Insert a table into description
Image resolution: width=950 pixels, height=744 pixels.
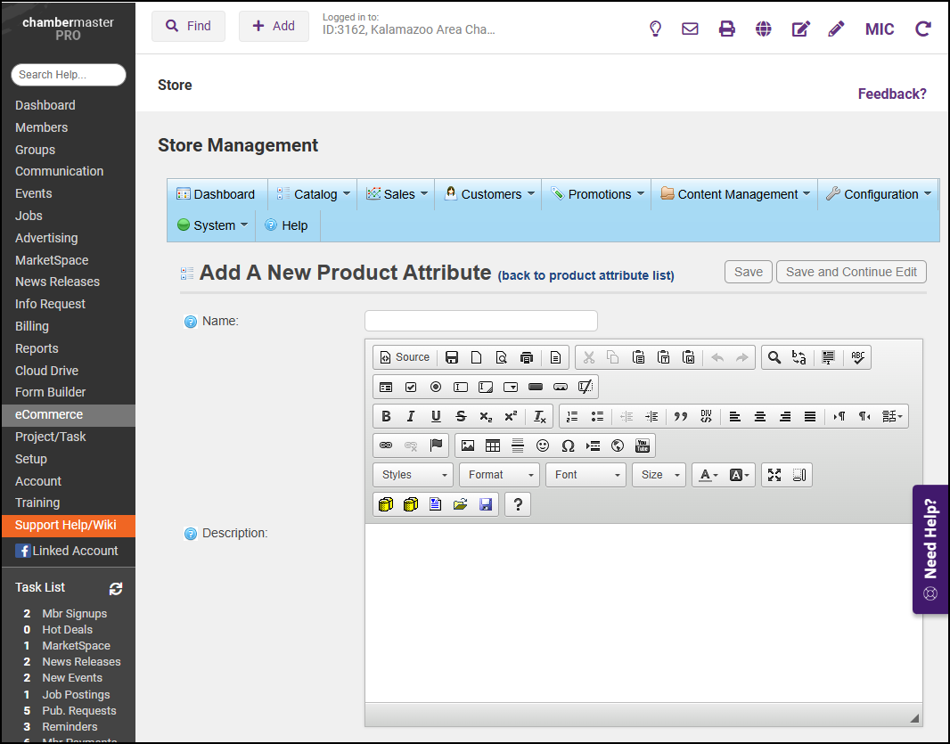pyautogui.click(x=493, y=446)
